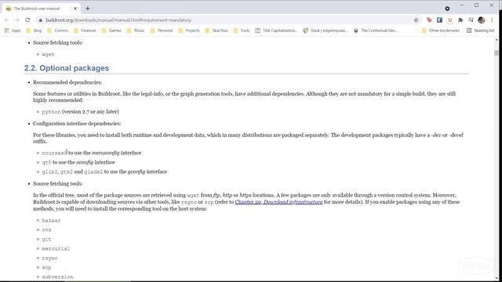
Task: Click 'python' list item text
Action: click(51, 112)
